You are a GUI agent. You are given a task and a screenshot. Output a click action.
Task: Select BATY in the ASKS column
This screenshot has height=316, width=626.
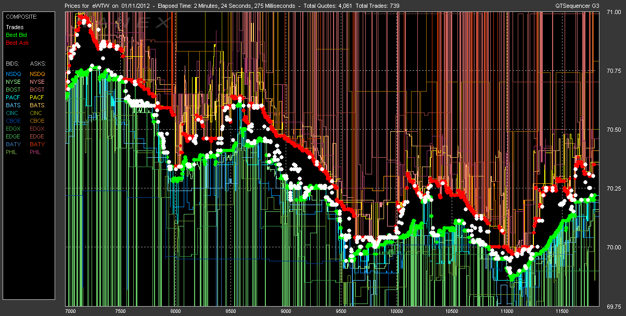[x=37, y=144]
